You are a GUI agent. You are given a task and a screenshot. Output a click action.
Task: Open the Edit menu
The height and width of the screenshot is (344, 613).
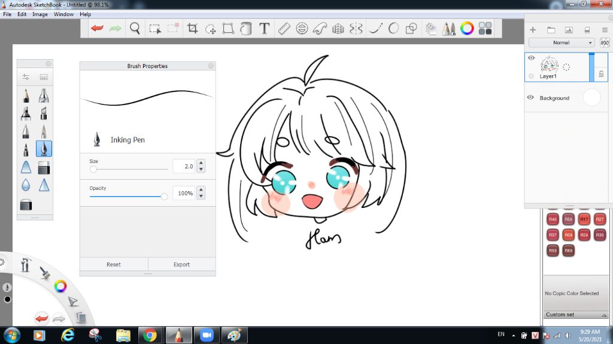(22, 14)
